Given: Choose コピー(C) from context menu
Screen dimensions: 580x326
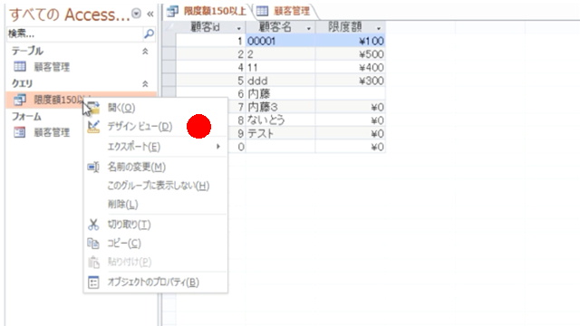Looking at the screenshot, I should (156, 244).
